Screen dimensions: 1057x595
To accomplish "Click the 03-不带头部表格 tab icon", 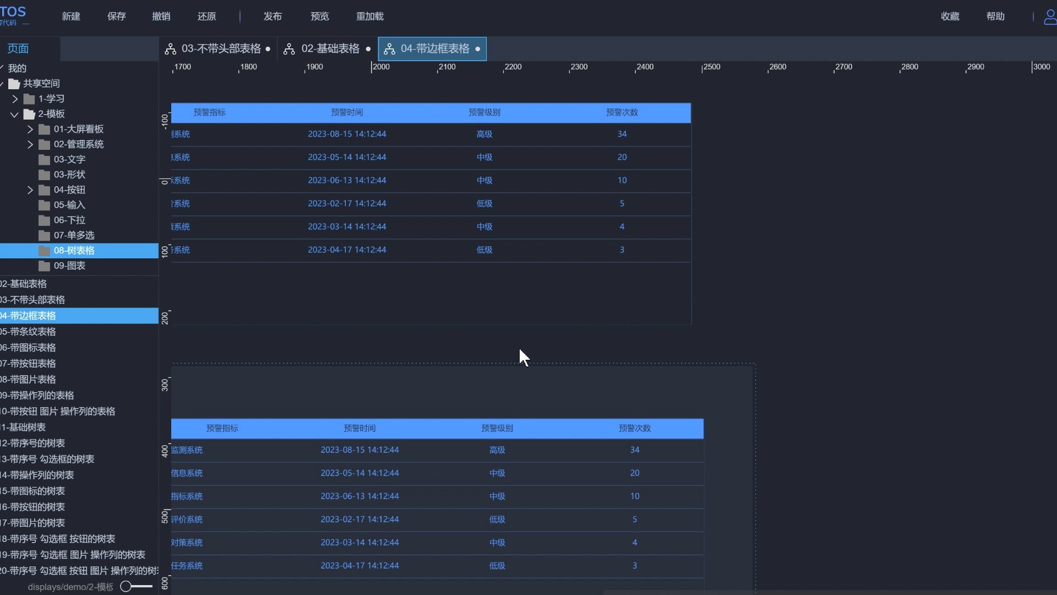I will click(171, 49).
